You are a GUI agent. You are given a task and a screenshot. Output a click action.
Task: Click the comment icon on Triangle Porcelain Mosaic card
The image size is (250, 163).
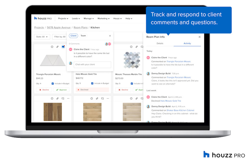[x=63, y=47]
